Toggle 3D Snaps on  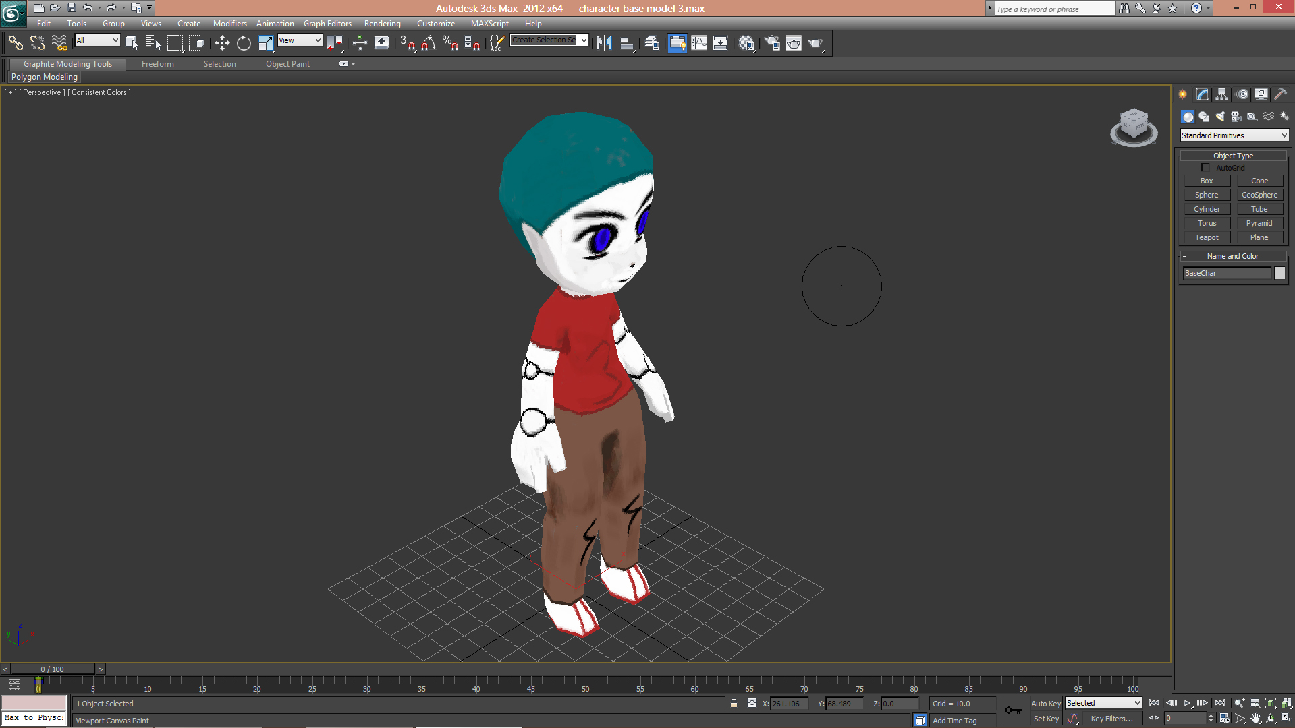click(x=407, y=43)
